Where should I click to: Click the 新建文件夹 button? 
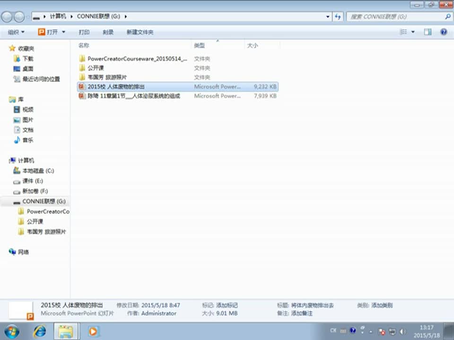pyautogui.click(x=140, y=32)
